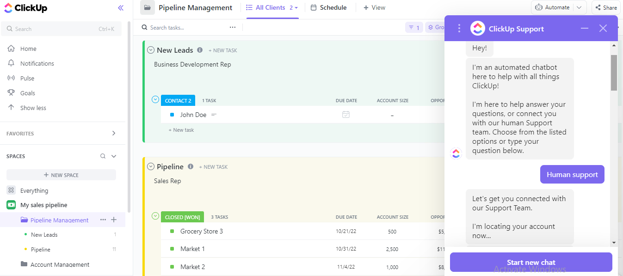Click the Automate button
Viewport: 623px width, 276px height.
[x=553, y=7]
